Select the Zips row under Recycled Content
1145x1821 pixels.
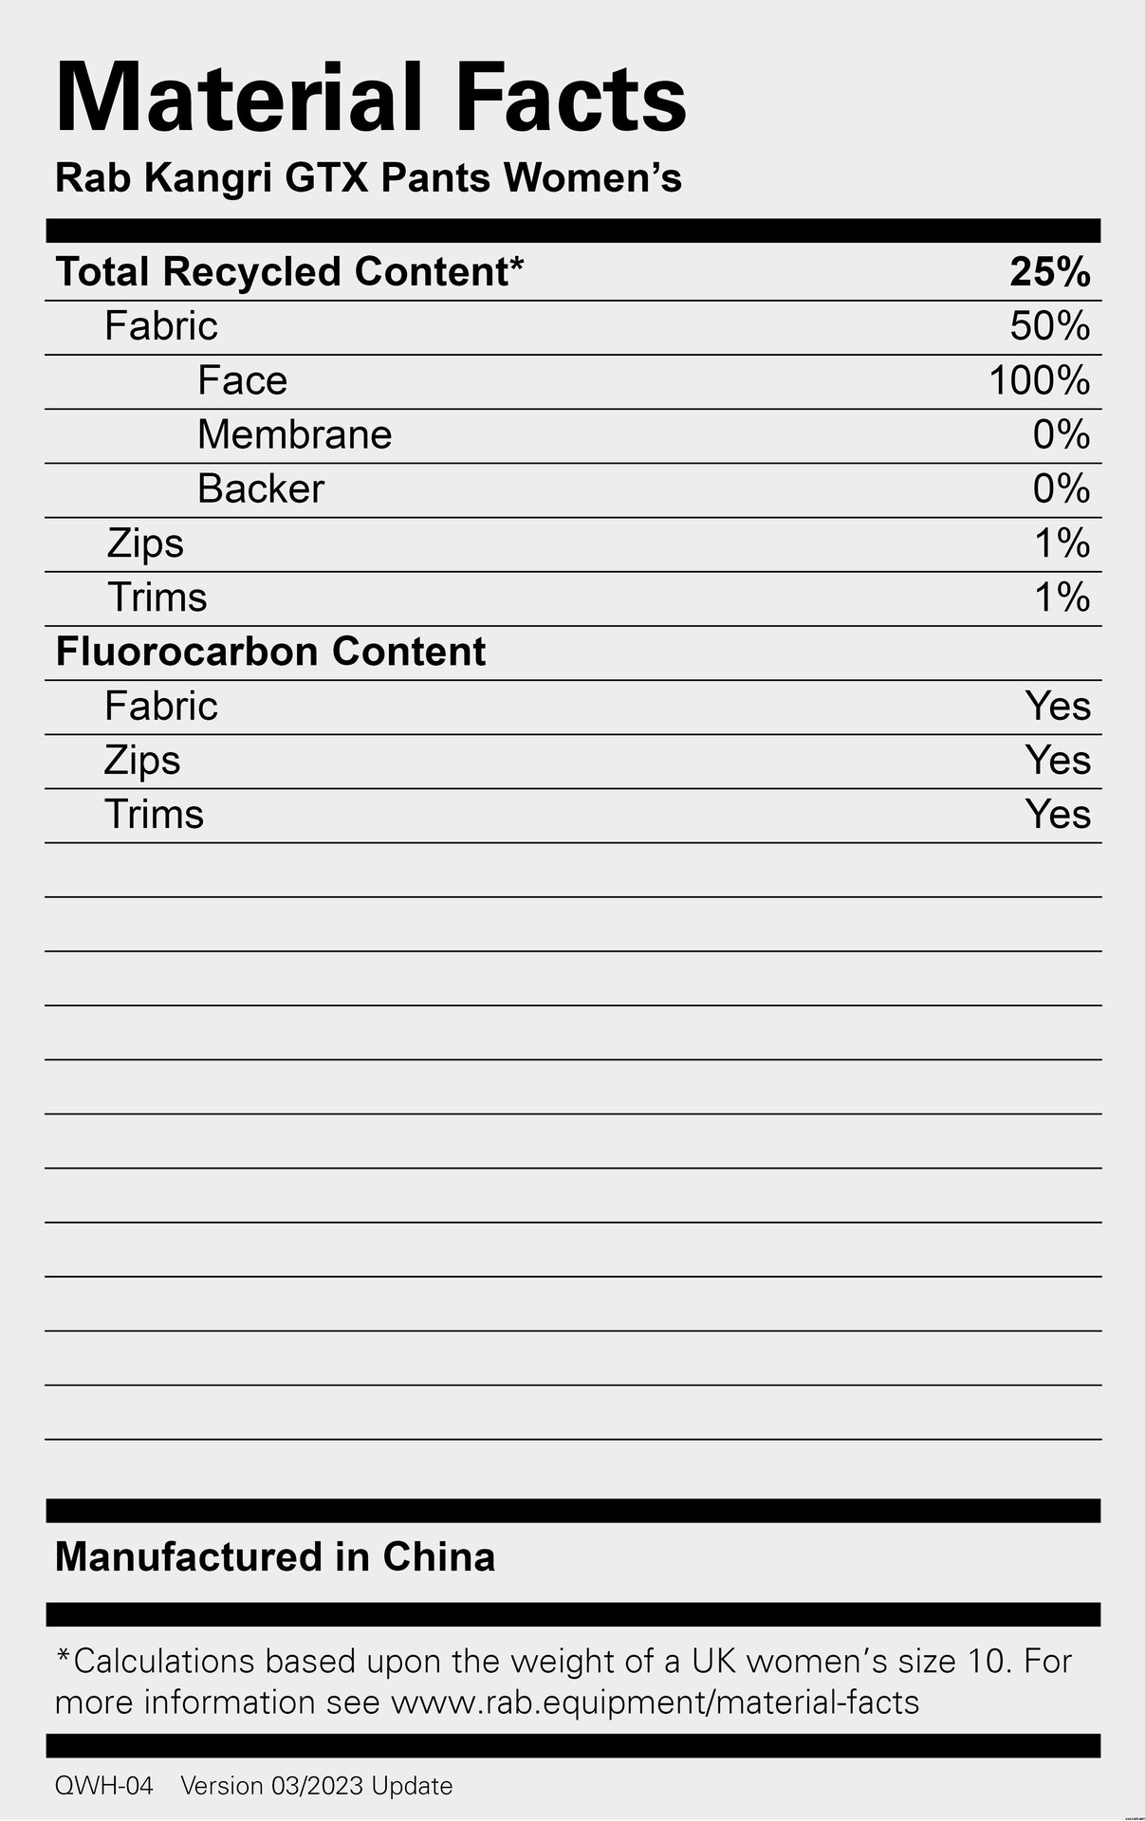point(573,544)
